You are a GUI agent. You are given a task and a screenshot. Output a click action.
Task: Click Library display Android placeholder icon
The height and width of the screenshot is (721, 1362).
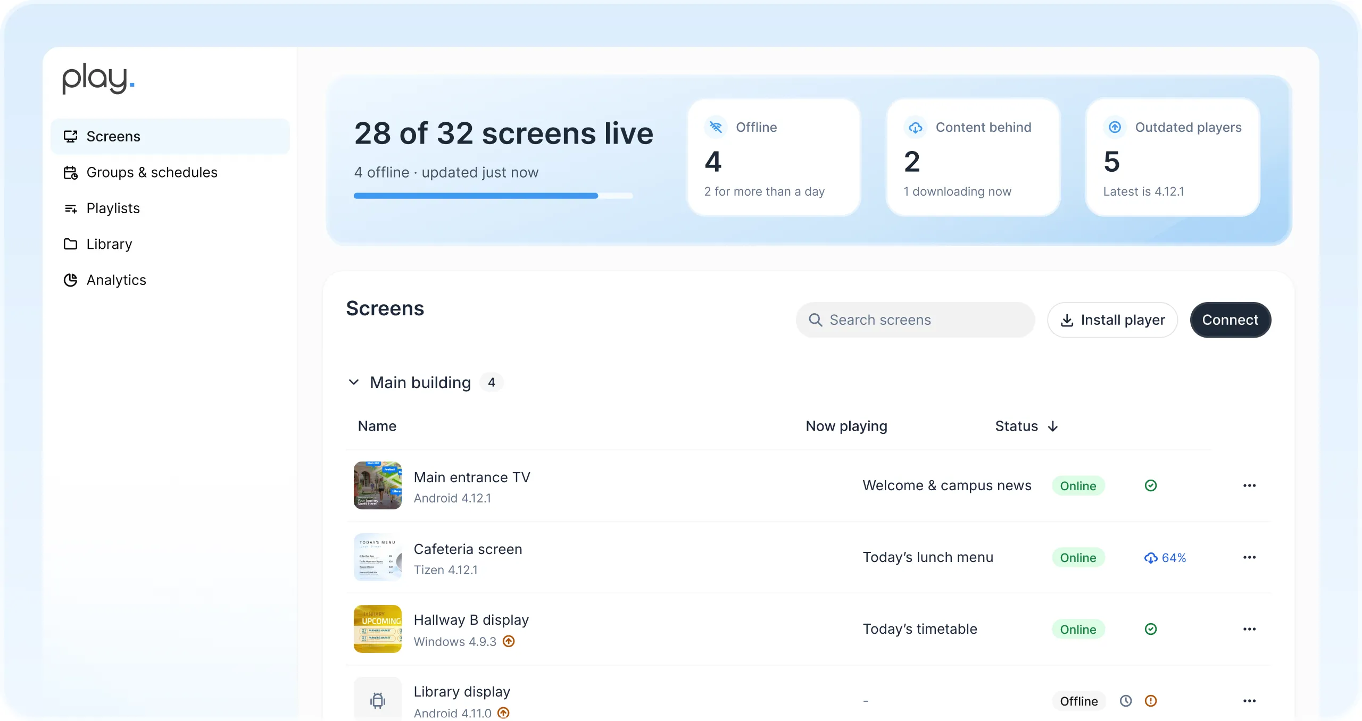point(378,700)
